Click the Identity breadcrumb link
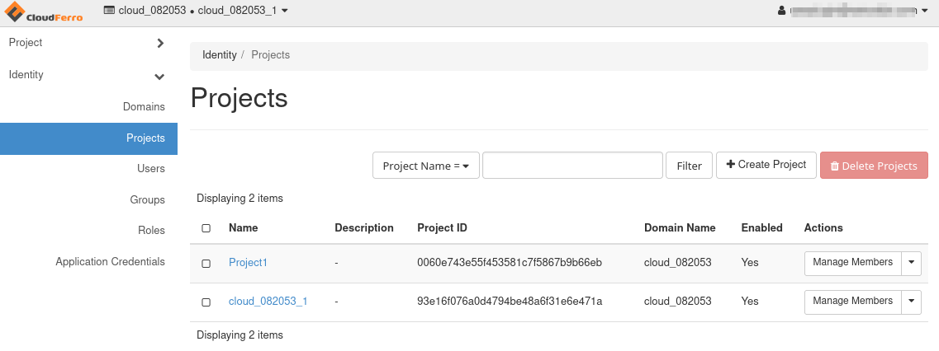Screen dimensions: 939x351 (220, 55)
